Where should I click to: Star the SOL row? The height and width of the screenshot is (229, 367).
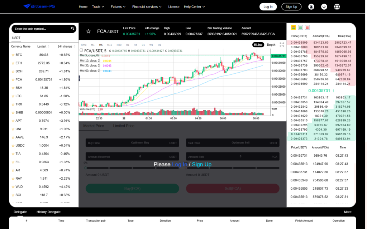[x=13, y=195]
